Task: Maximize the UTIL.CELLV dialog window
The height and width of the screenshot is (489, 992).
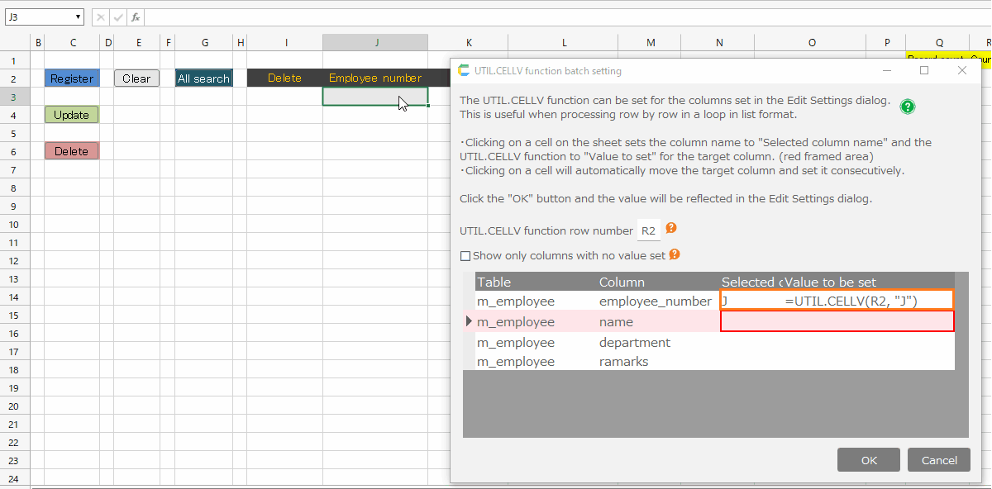Action: (x=924, y=70)
